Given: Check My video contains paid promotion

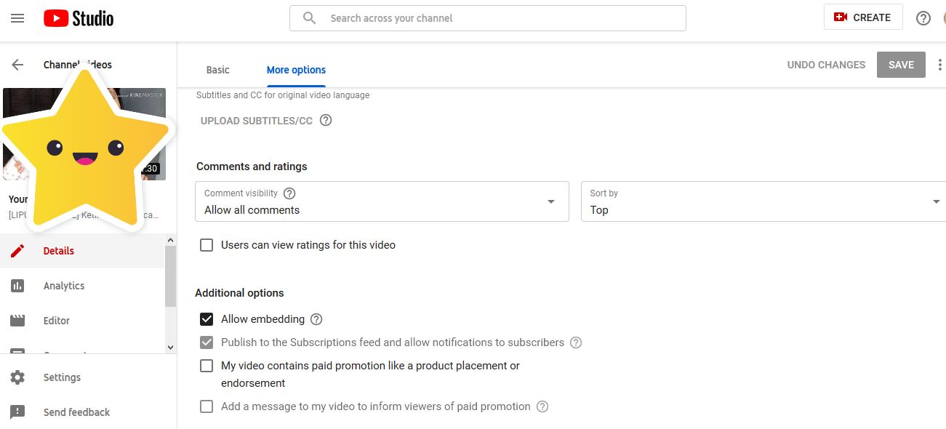Looking at the screenshot, I should tap(207, 366).
